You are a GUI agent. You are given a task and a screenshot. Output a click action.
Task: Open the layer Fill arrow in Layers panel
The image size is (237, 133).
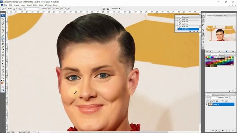(x=230, y=101)
